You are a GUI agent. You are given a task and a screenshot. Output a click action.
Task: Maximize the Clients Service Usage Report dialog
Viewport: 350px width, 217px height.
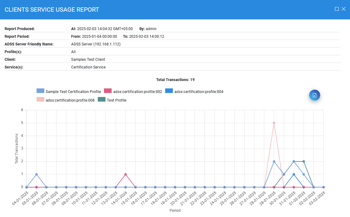(337, 9)
